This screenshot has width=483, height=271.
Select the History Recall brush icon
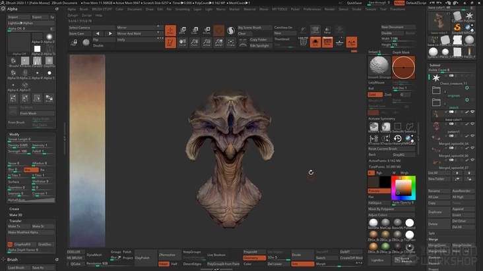(398, 138)
